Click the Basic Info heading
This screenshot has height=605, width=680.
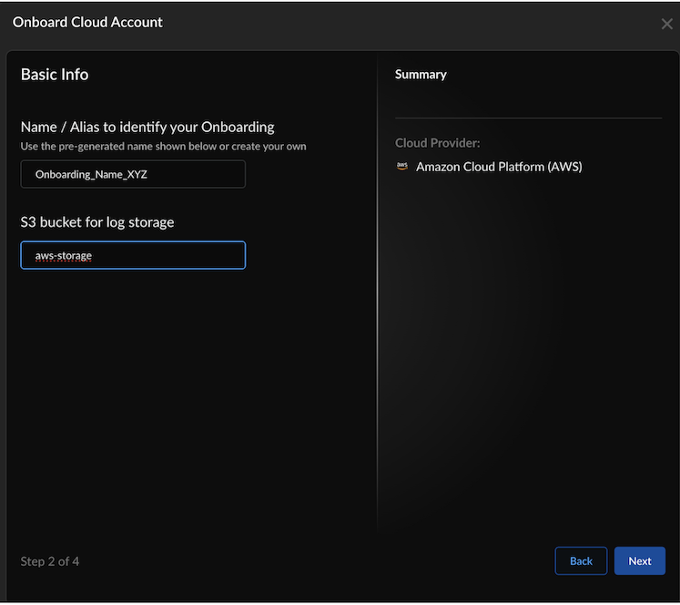(x=55, y=74)
